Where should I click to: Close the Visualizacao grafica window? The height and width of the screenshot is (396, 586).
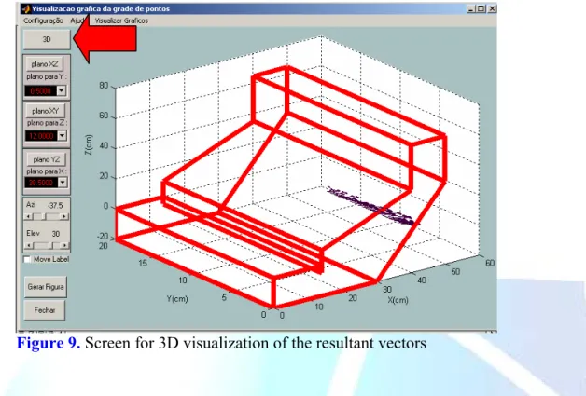tap(492, 8)
